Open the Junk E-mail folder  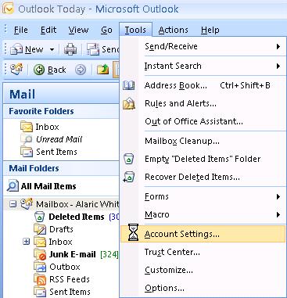[x=73, y=254]
